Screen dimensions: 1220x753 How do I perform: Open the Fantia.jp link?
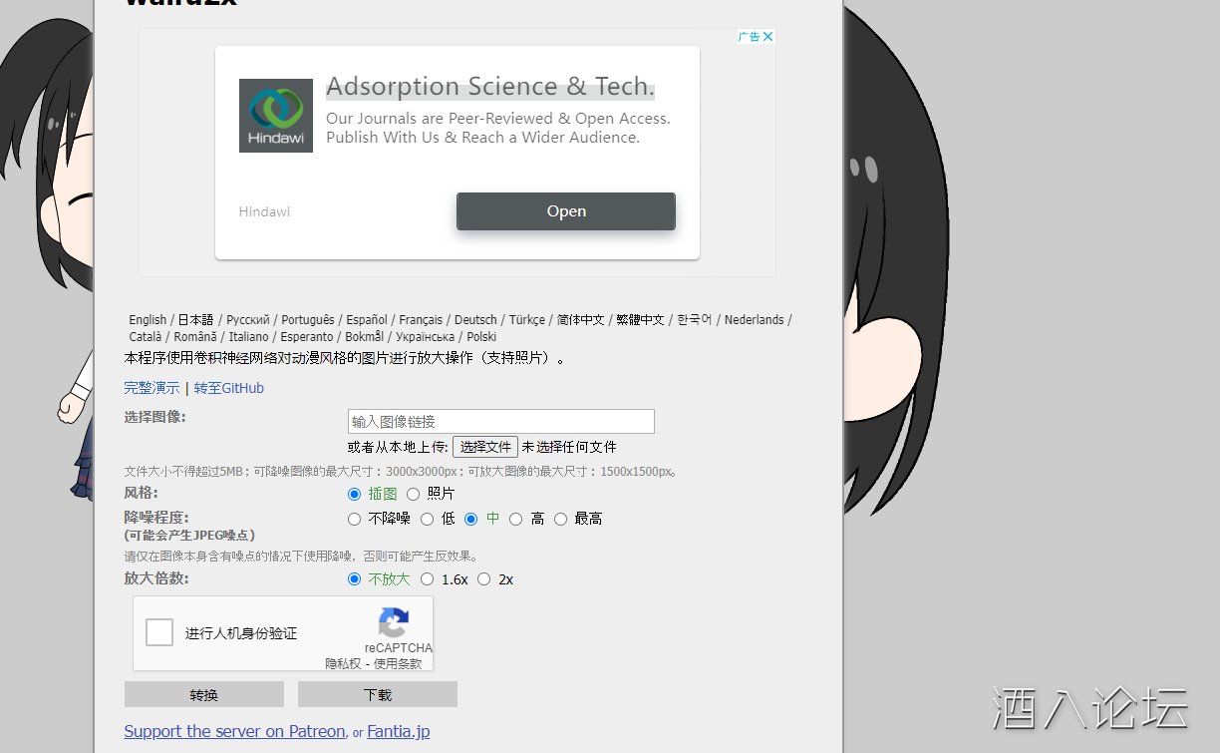pos(398,731)
